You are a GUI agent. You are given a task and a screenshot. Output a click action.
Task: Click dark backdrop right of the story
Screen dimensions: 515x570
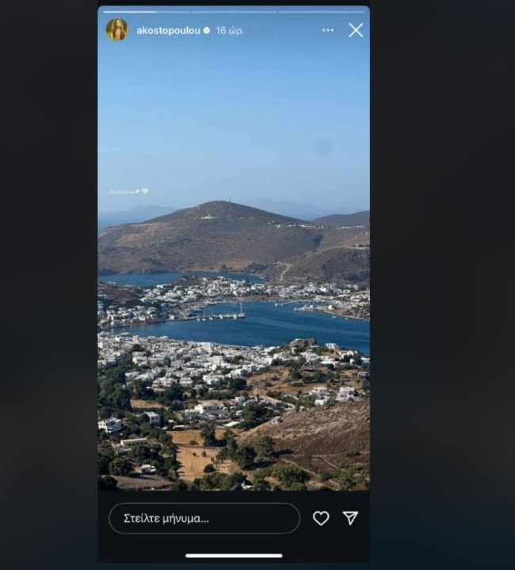click(x=442, y=285)
